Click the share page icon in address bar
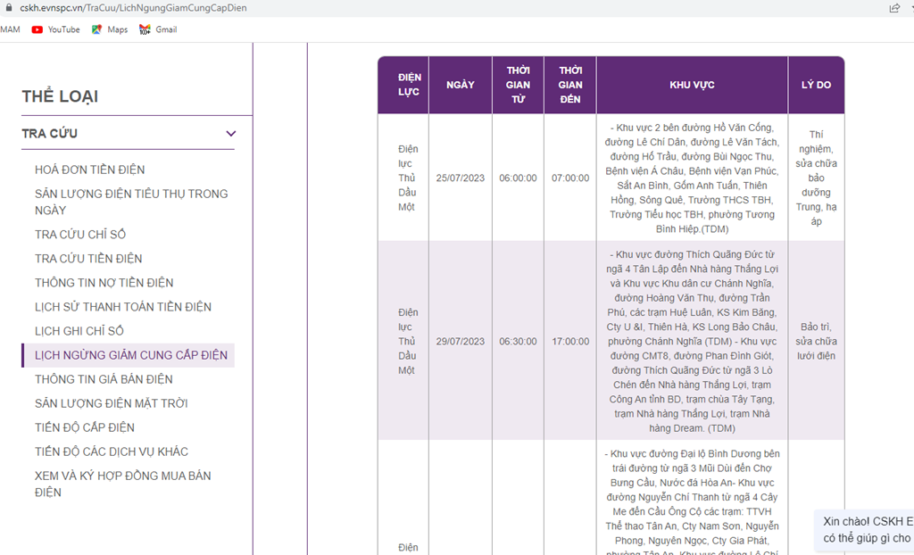 coord(894,8)
